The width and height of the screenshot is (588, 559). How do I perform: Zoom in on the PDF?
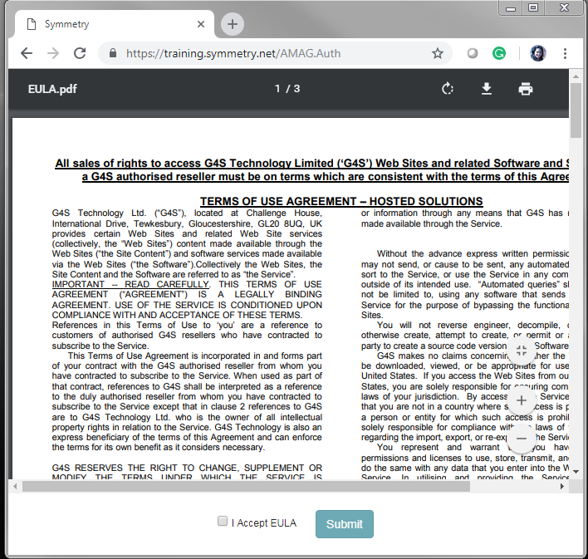click(x=522, y=400)
